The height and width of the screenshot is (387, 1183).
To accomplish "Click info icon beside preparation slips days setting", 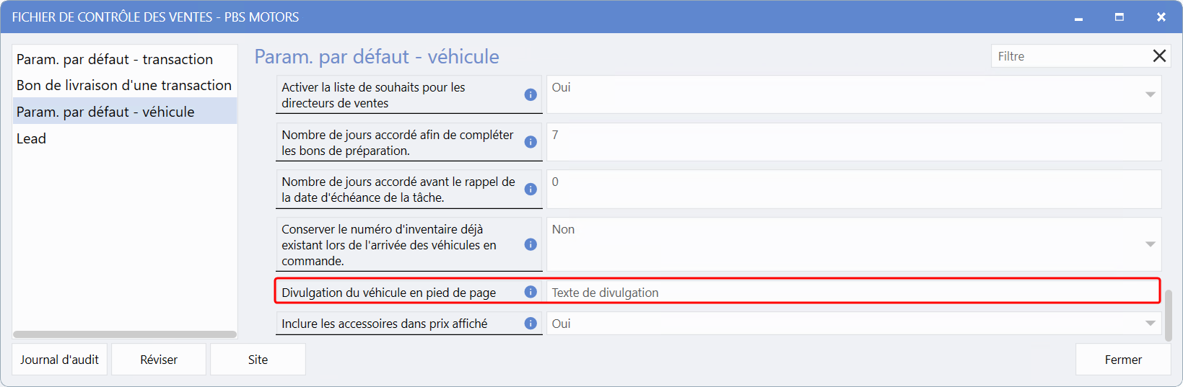I will (531, 142).
